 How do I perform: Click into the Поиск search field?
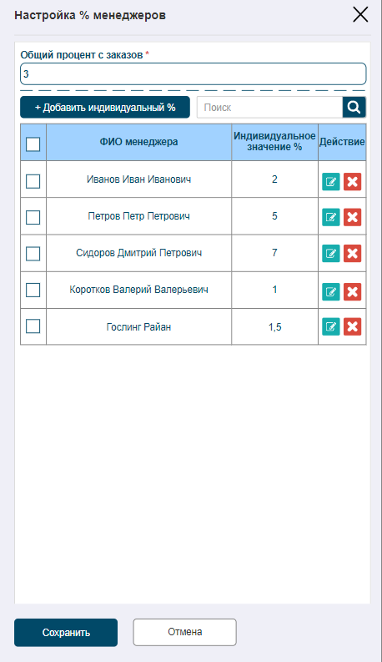point(270,107)
